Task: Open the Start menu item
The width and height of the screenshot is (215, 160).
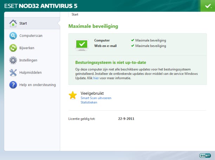Action: point(32,23)
